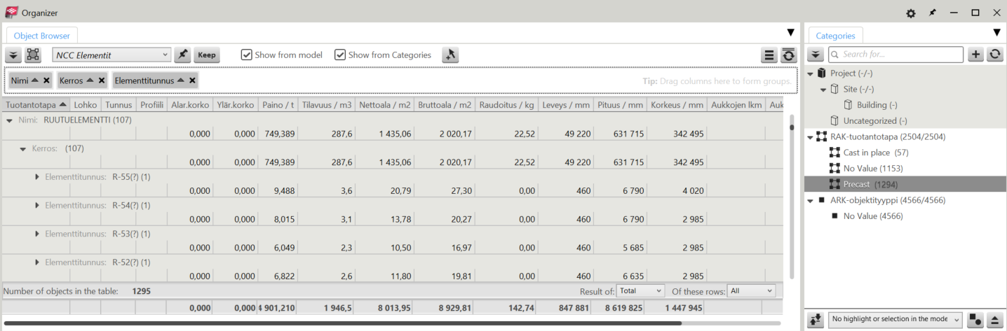1007x331 pixels.
Task: Toggle the Show from Categories checkbox
Action: (340, 55)
